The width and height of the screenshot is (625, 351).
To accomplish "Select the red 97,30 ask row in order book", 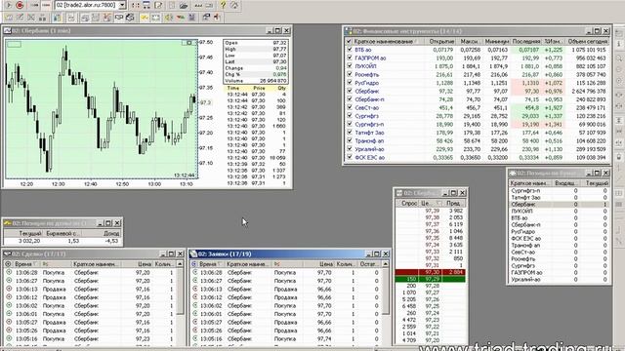I will pyautogui.click(x=430, y=272).
